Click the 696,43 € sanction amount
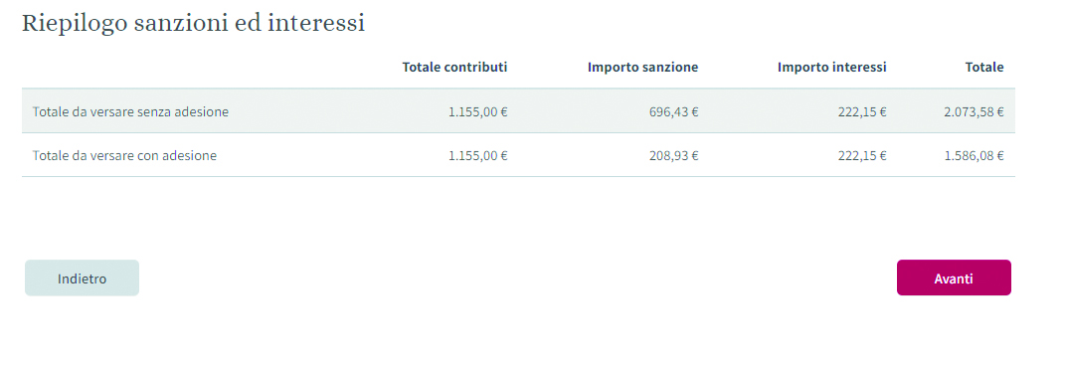 click(x=673, y=111)
